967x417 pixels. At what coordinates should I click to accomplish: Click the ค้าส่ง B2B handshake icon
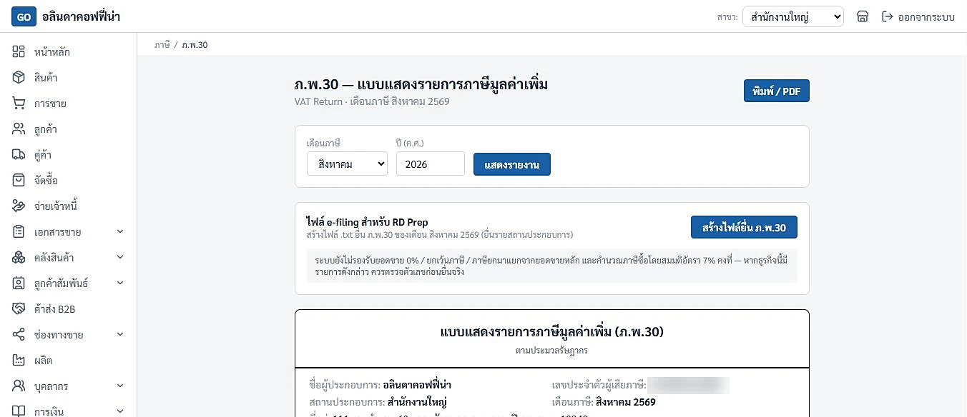pos(19,309)
